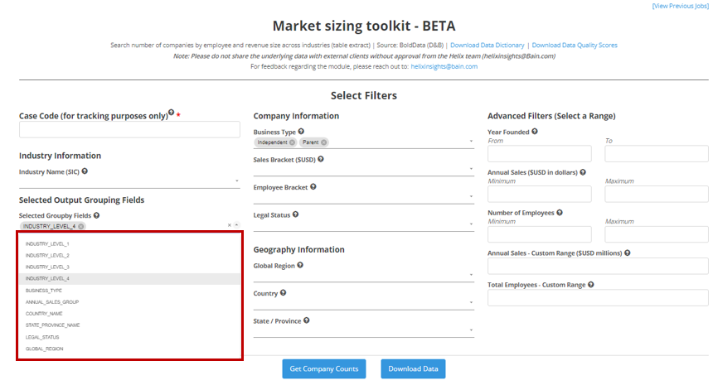Click the Get Company Counts button
Viewport: 713px width, 385px height.
pos(323,368)
